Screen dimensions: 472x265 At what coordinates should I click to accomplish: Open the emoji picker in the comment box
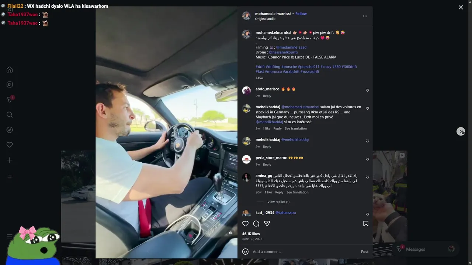pos(245,252)
